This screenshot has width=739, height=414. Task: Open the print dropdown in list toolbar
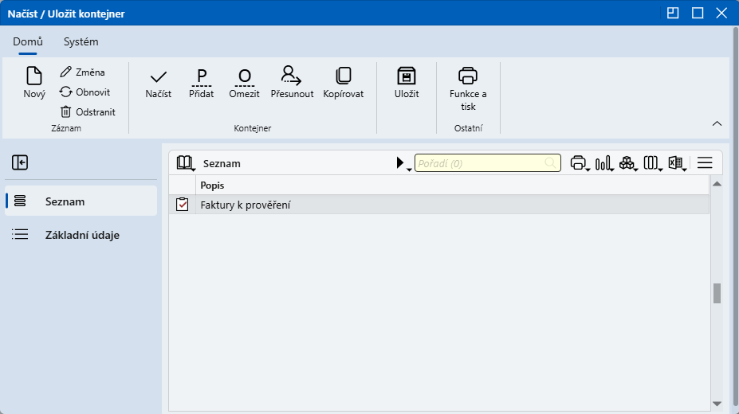[580, 163]
